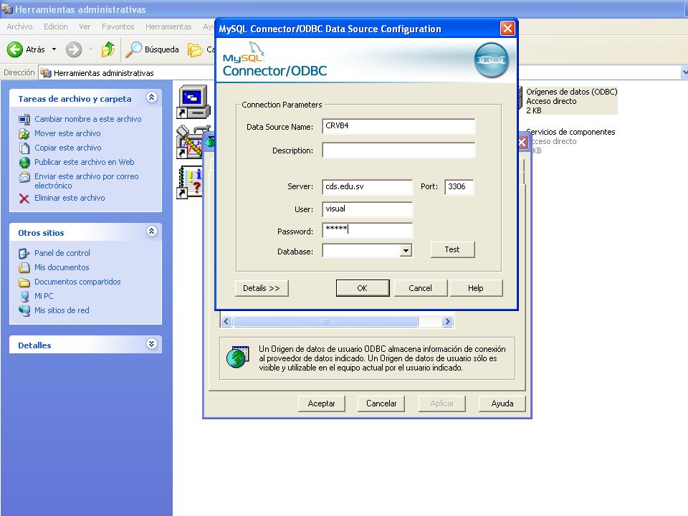Click Publicar este archivo en Web icon
Viewport: 688px width, 516px height.
(24, 163)
